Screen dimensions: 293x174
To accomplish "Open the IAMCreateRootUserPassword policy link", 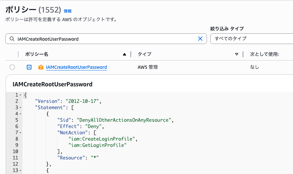I will (76, 67).
